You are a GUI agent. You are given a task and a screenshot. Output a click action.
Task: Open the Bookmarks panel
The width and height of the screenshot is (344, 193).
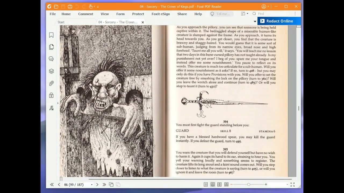(x=51, y=35)
